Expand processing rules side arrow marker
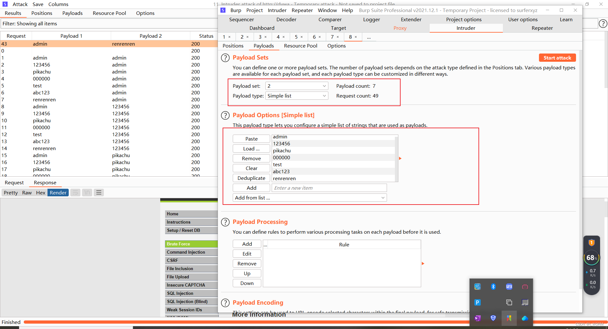Screen dimensions: 608x329 tap(423, 263)
